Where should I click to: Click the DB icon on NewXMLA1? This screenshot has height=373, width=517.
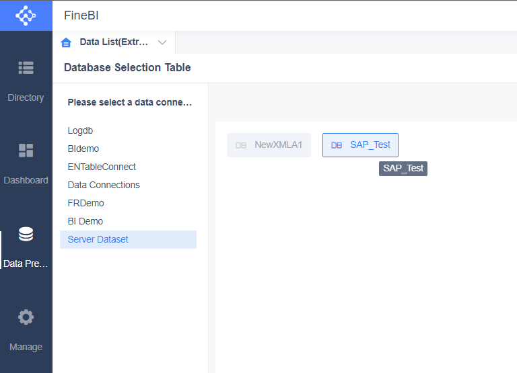tap(241, 145)
